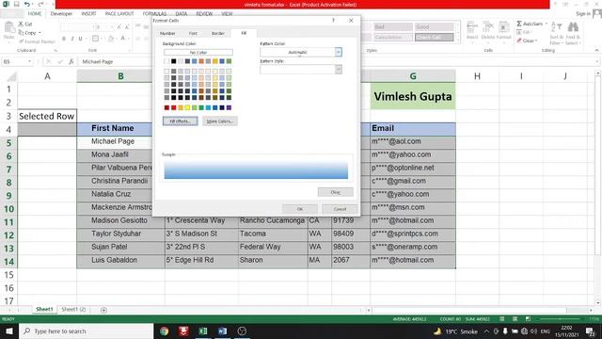This screenshot has width=602, height=339.
Task: Click the Decrease Font Size icon
Action: pyautogui.click(x=127, y=27)
